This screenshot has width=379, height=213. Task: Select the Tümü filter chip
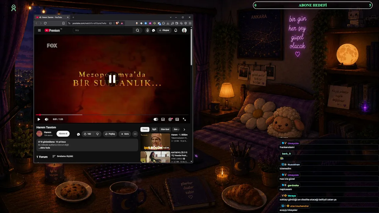[x=145, y=129]
